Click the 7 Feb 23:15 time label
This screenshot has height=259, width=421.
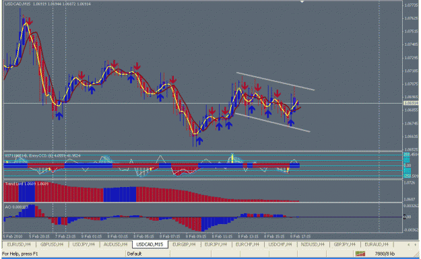[65, 237]
